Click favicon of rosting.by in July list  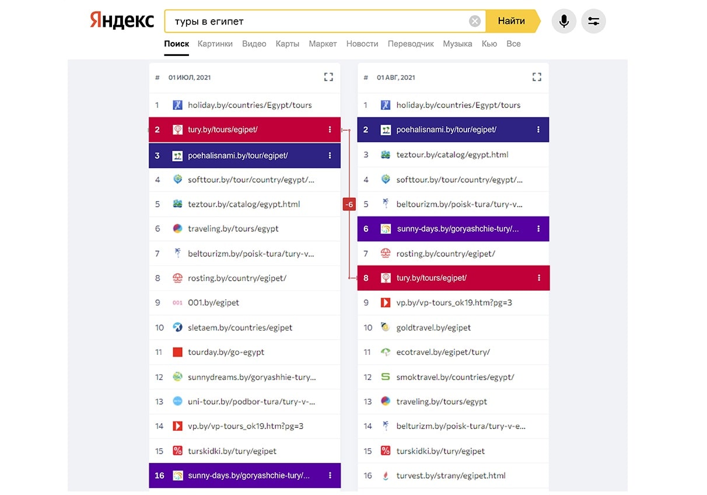(x=177, y=278)
